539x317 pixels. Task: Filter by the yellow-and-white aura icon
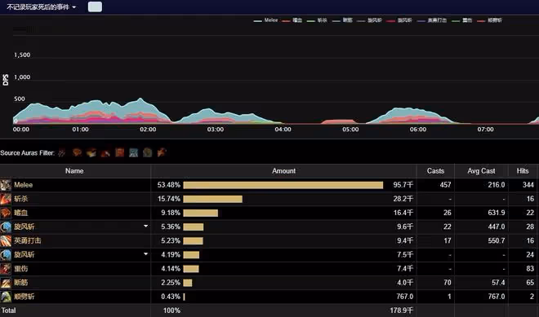point(91,152)
